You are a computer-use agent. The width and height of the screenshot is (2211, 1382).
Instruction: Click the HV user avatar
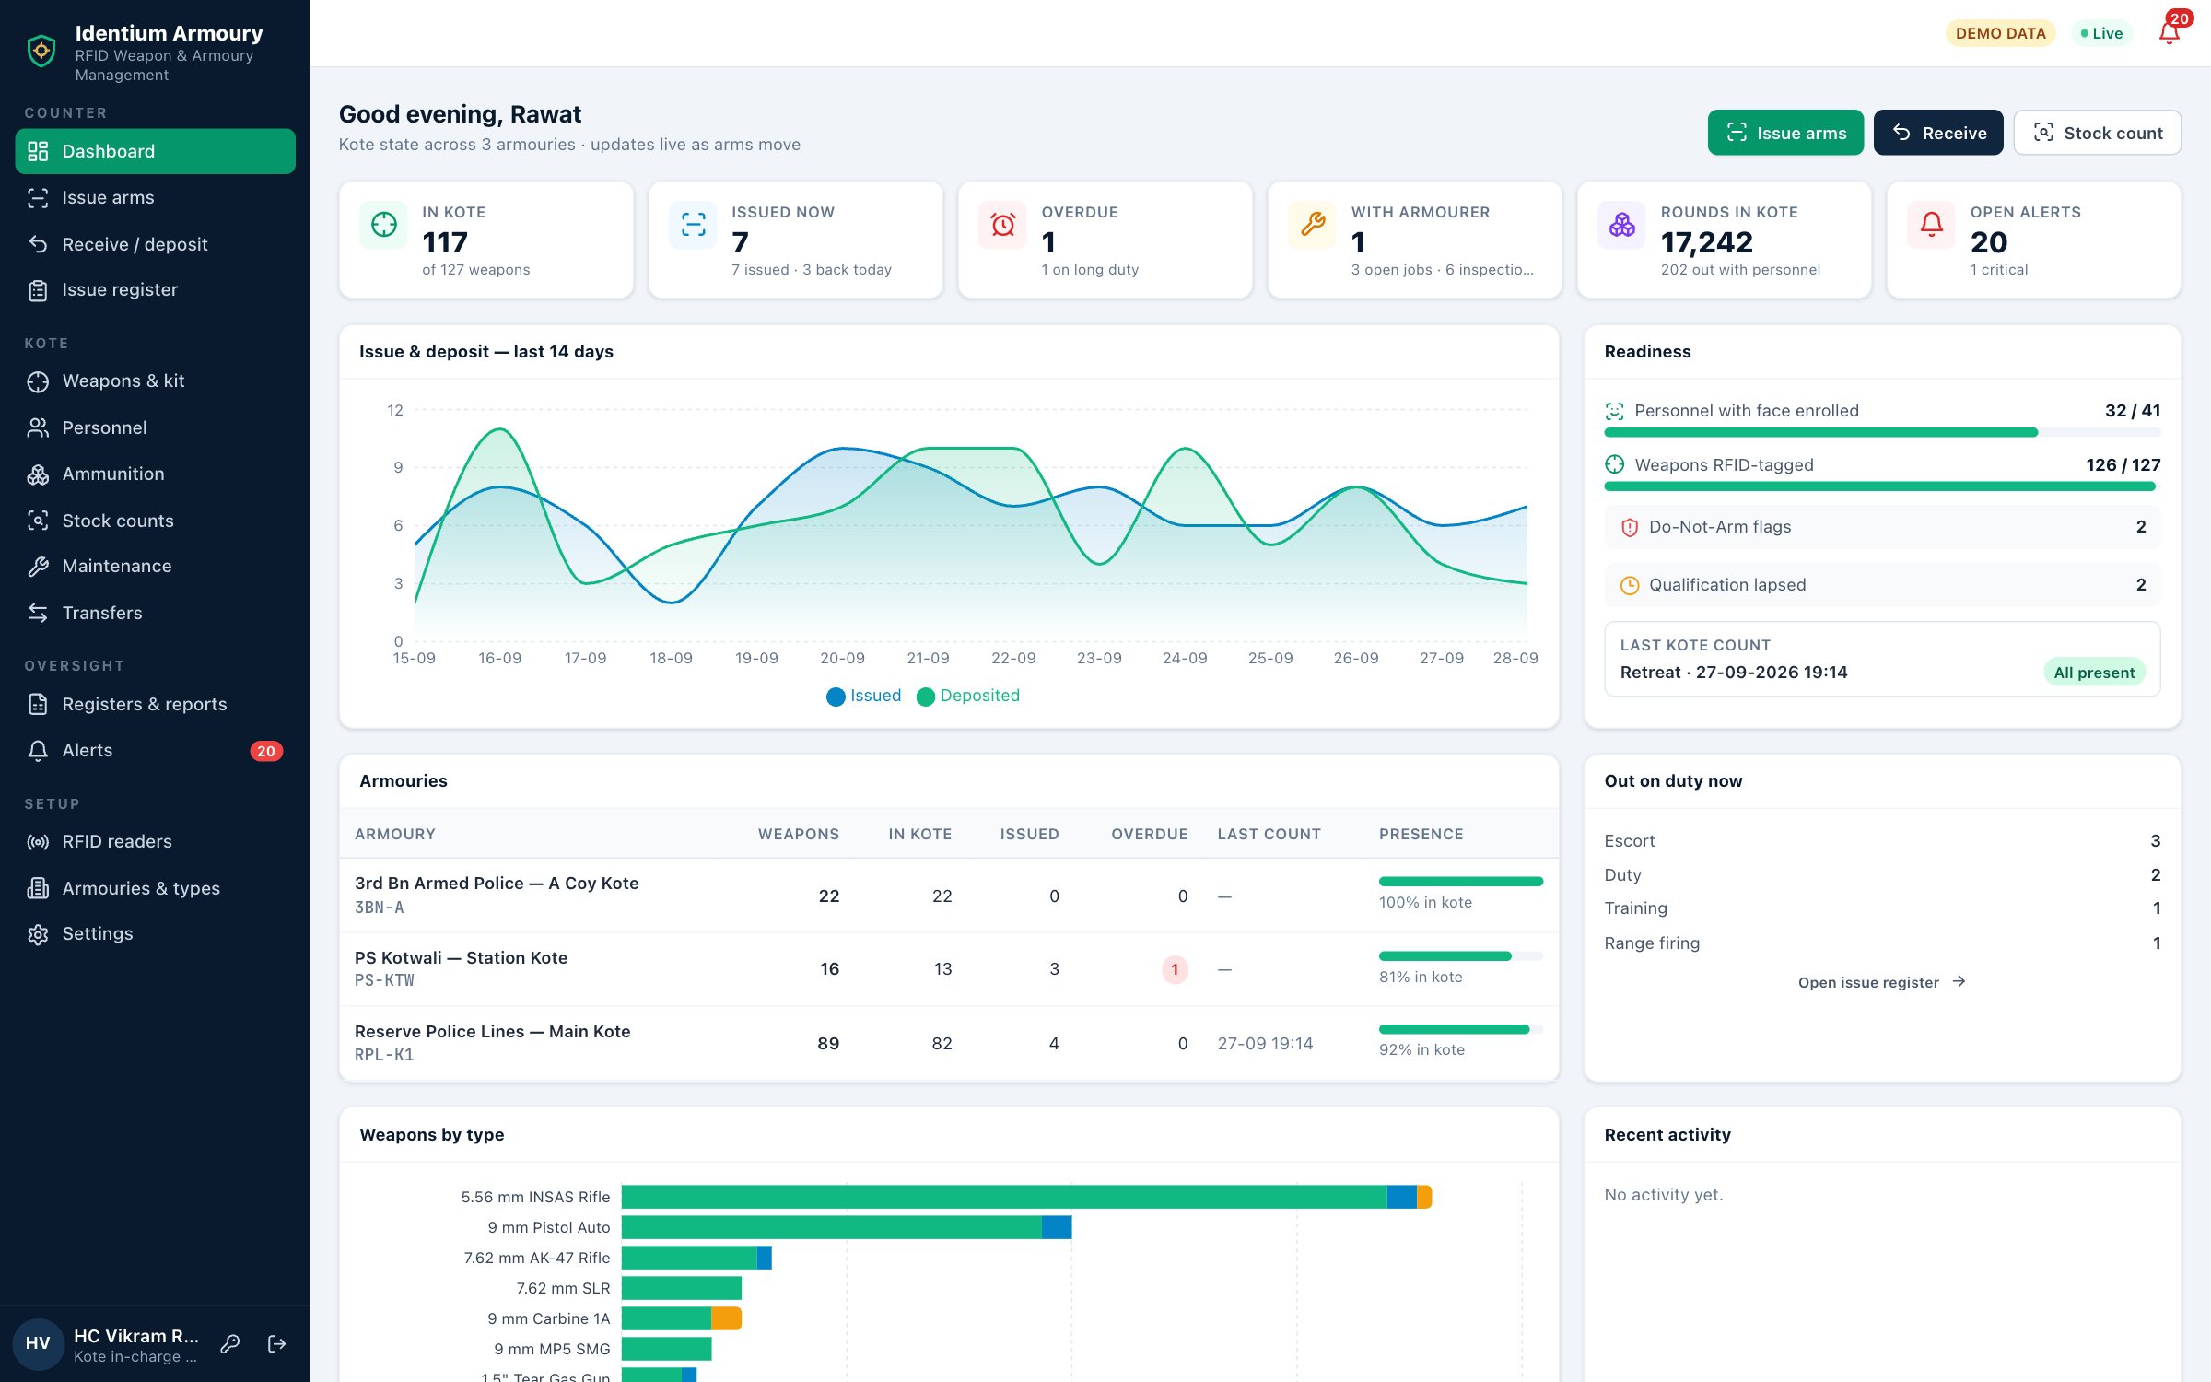click(x=38, y=1343)
